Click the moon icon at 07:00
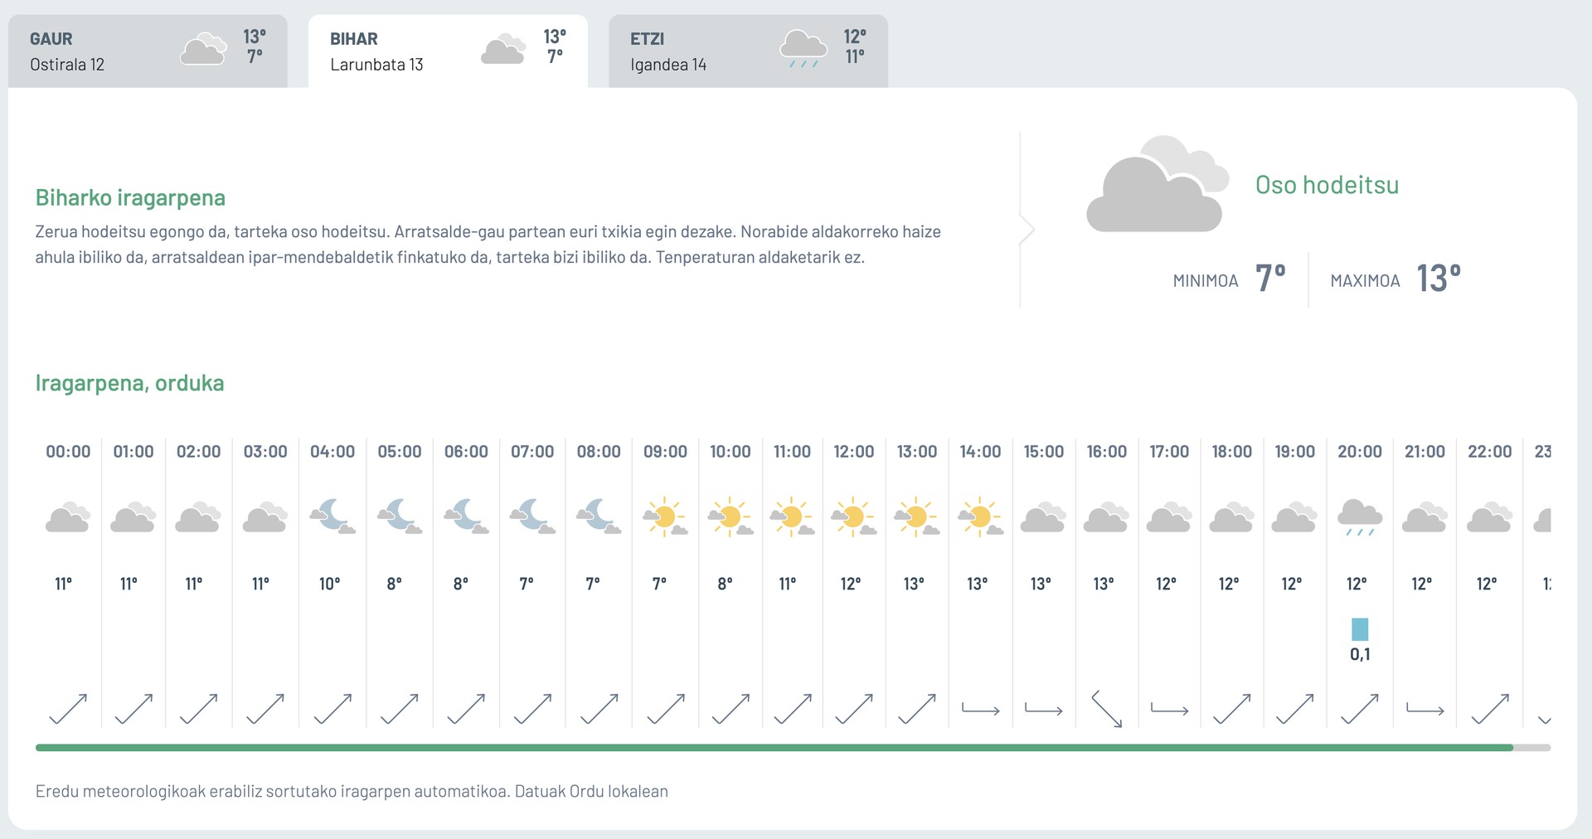Screen dimensions: 1592x839 [532, 516]
